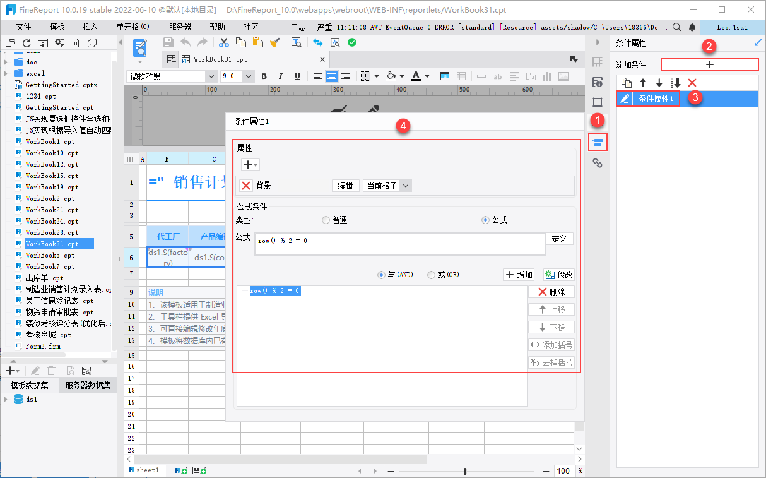Switch to 服务器数据集 tab
The width and height of the screenshot is (766, 478).
coord(88,386)
